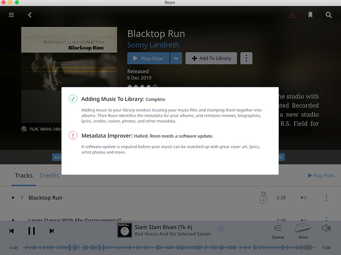Click Slam Slam Blues now playing title

(x=164, y=227)
